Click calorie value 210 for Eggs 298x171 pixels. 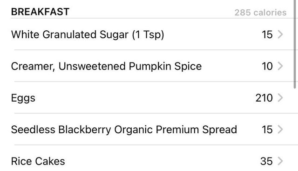coord(264,98)
